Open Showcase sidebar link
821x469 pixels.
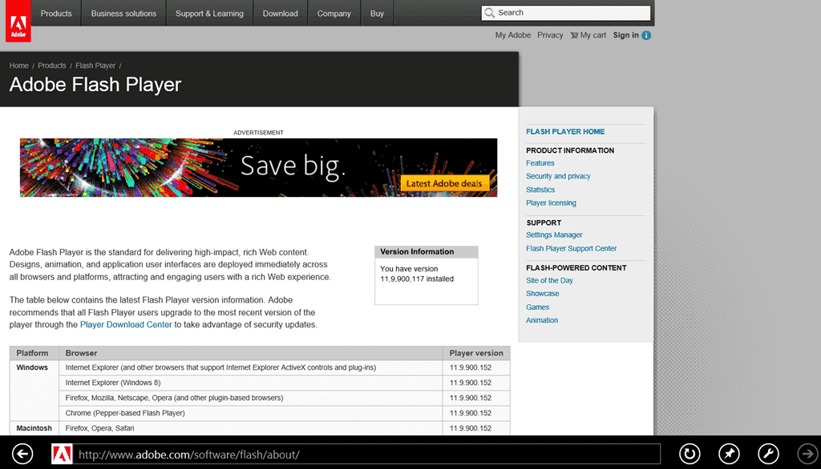(x=543, y=293)
